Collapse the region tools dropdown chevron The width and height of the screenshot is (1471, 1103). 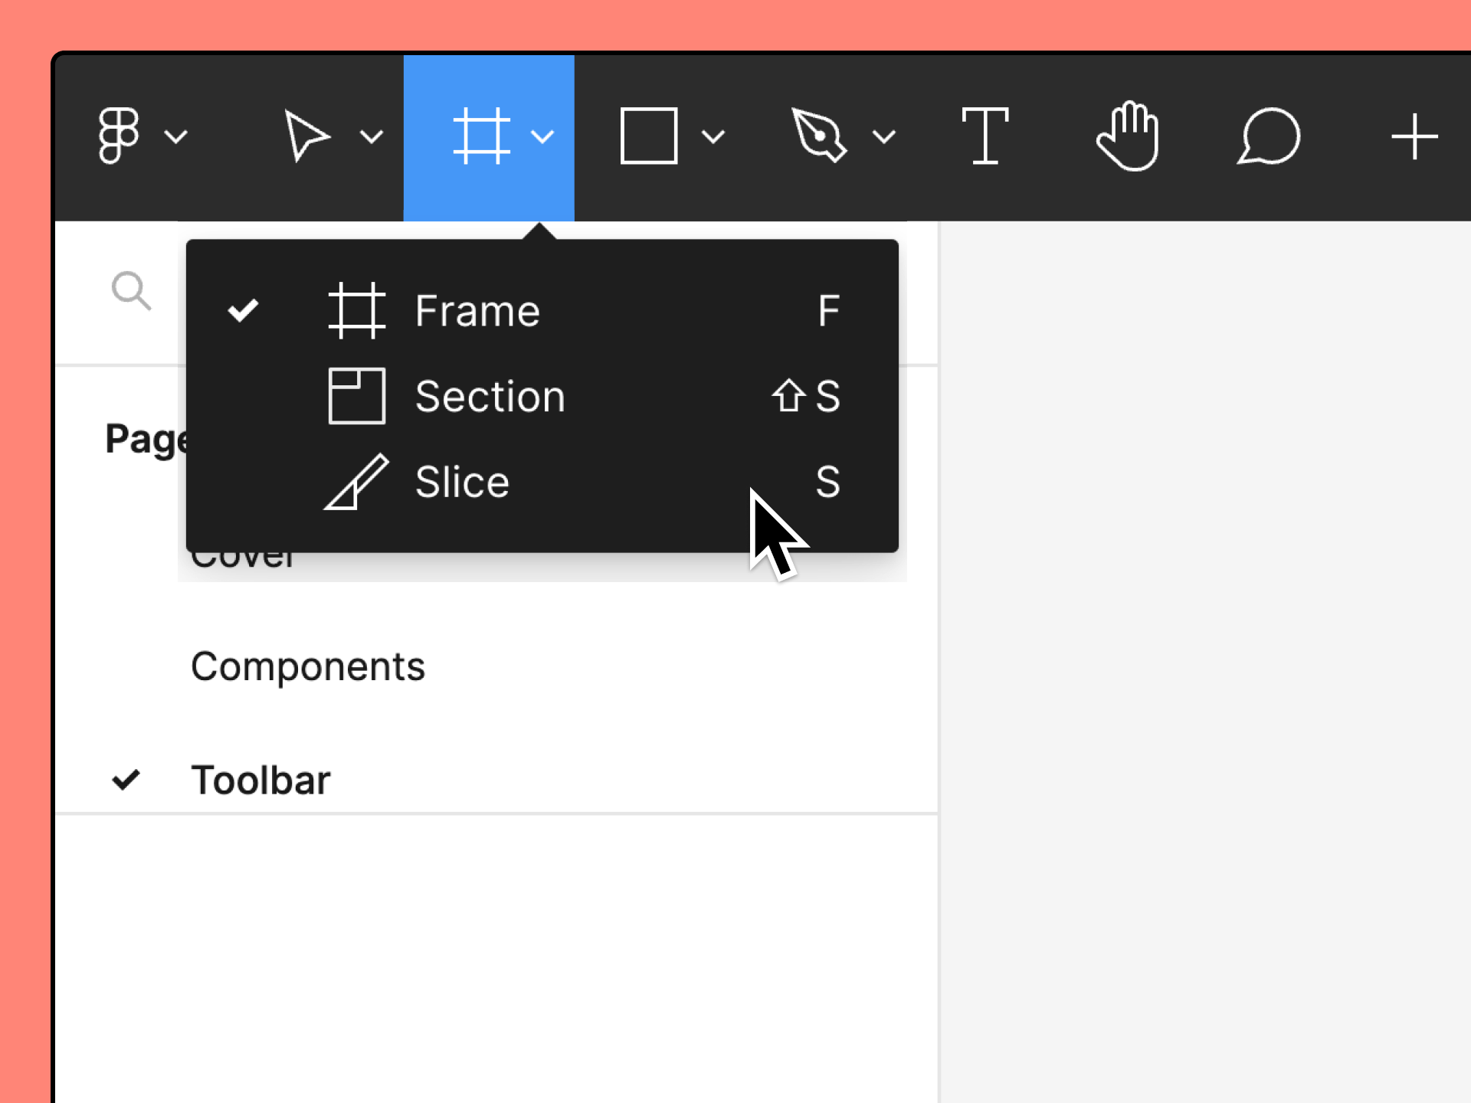(542, 137)
